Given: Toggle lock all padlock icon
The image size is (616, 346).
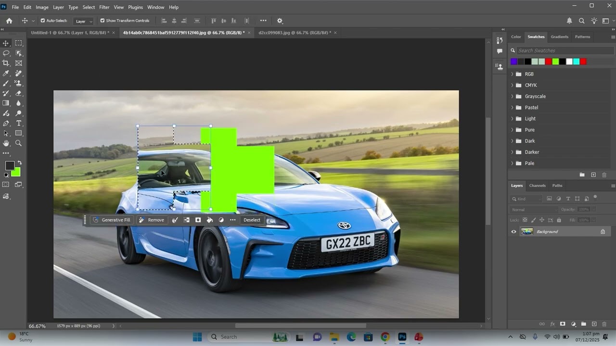Looking at the screenshot, I should pos(559,220).
